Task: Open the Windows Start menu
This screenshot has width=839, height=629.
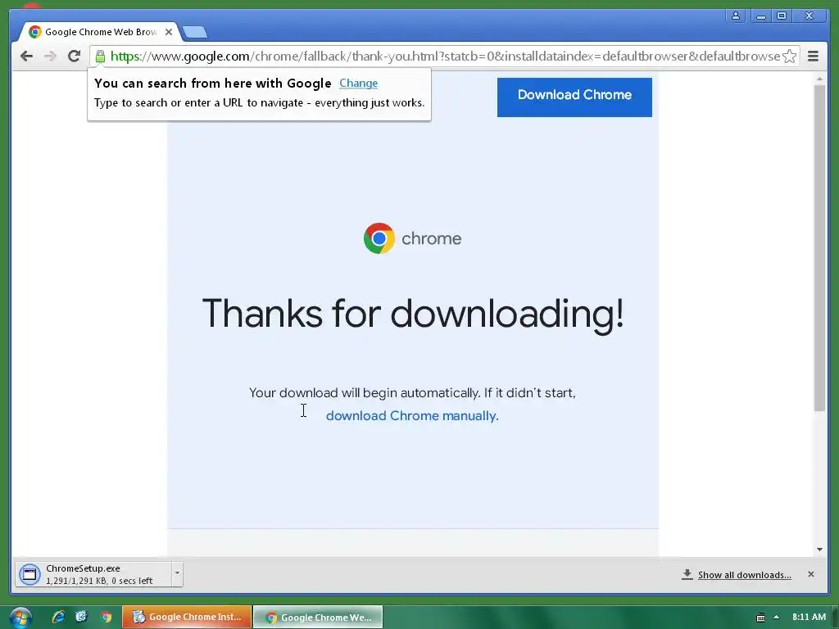Action: tap(20, 618)
